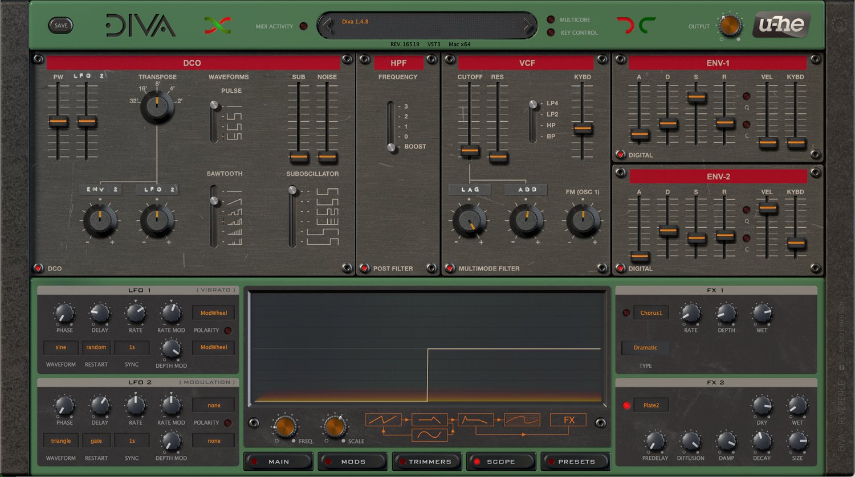Toggle the FX 1 Chorus1 power LED
Viewport: 855px width, 477px height.
[626, 312]
